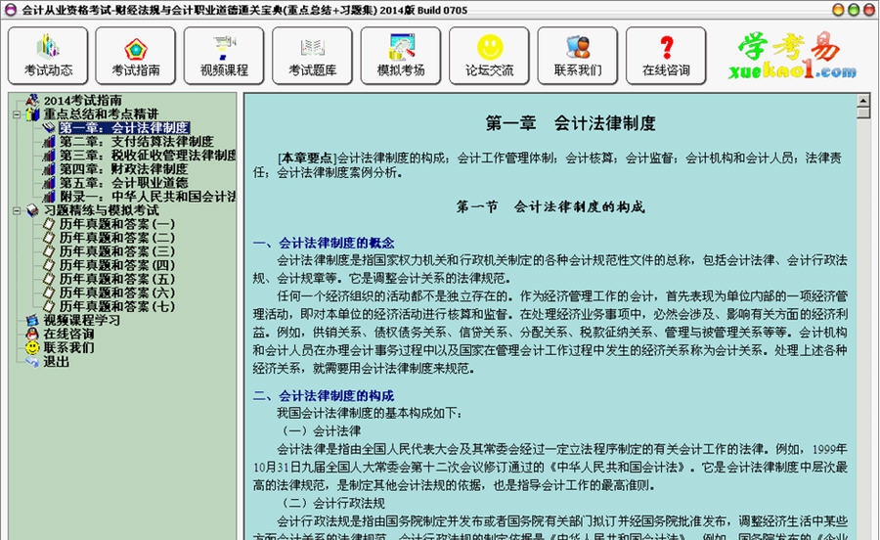Open 历年真题和答案（二）

point(117,238)
